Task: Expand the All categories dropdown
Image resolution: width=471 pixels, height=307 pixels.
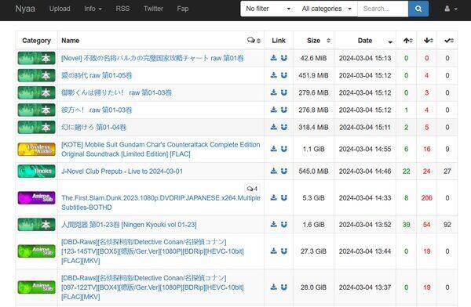Action: [x=327, y=9]
